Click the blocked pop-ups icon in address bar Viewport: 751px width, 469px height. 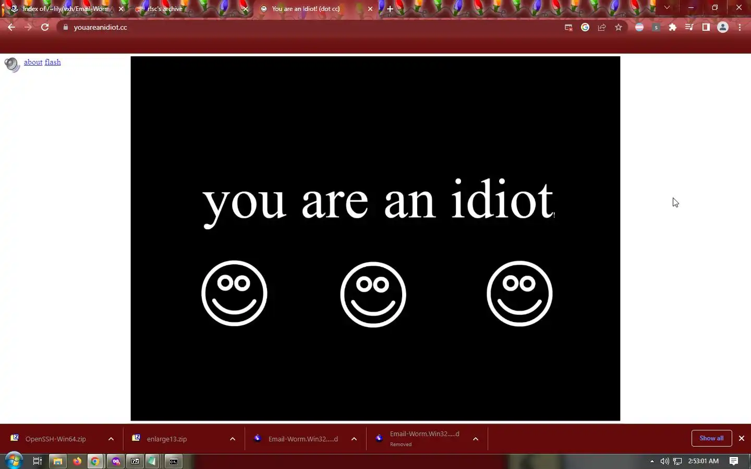click(568, 27)
